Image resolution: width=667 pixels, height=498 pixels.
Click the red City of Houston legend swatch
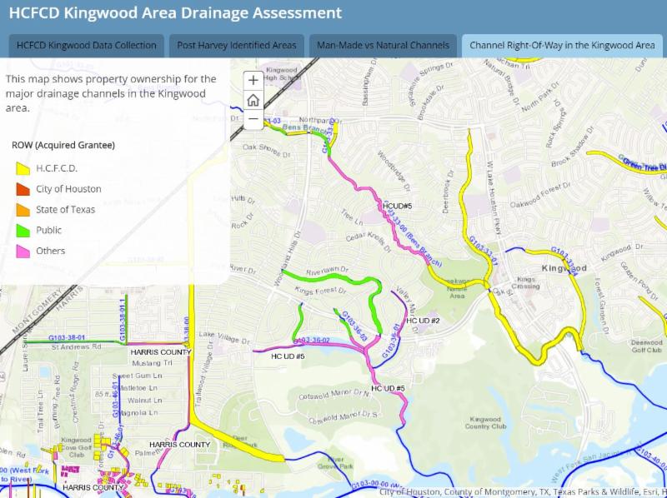click(23, 189)
